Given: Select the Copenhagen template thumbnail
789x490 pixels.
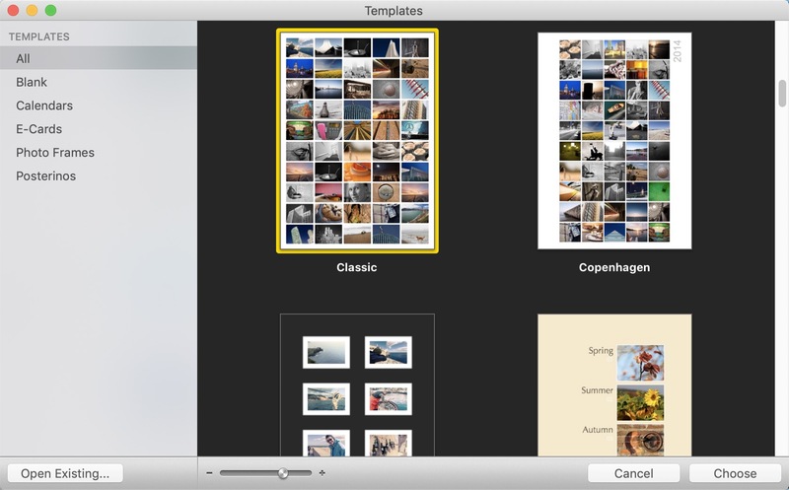Looking at the screenshot, I should tap(614, 141).
